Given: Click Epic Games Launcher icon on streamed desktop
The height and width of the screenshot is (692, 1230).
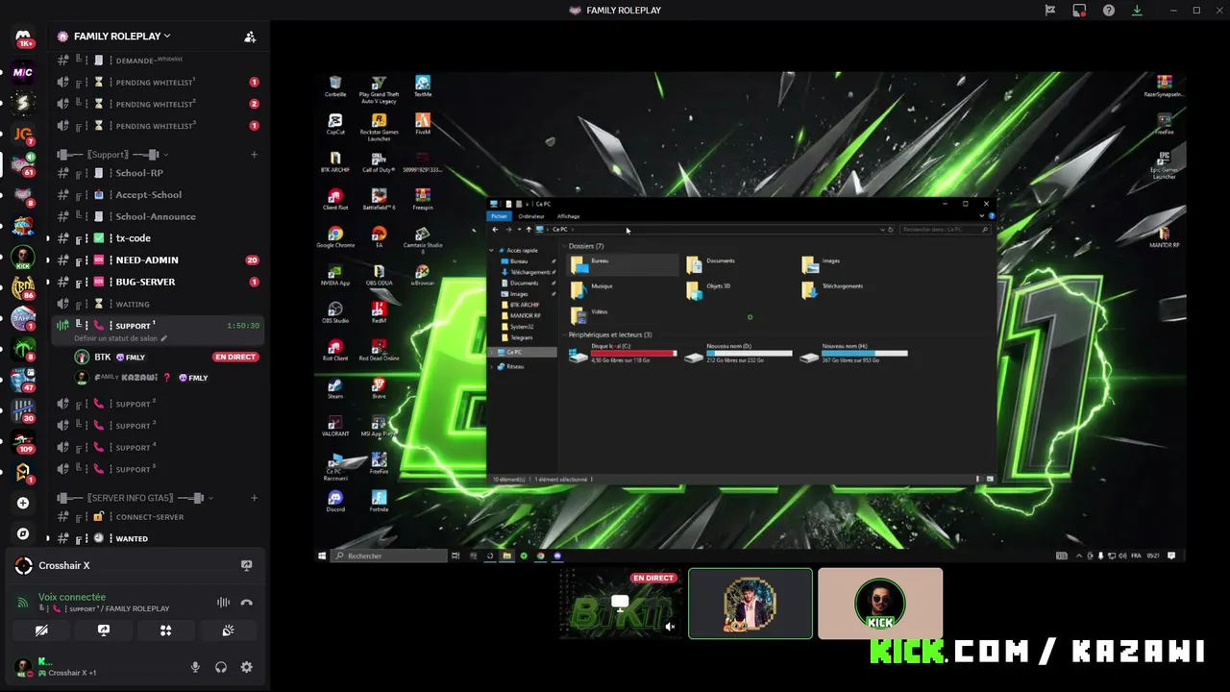Looking at the screenshot, I should tap(1164, 164).
